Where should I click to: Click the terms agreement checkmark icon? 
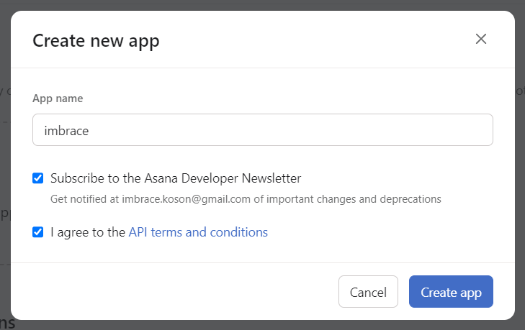(38, 232)
